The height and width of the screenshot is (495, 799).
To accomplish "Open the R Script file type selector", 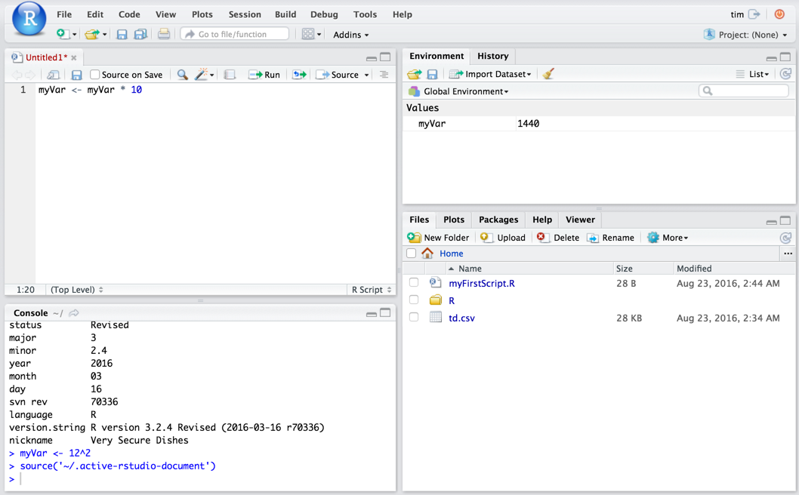I will click(x=372, y=290).
